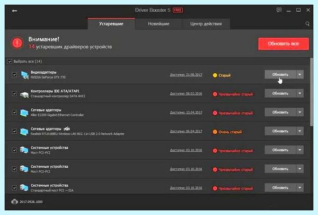Expand dropdown arrow next to Видеоадаптеры Обновить
This screenshot has width=318, height=215.
point(300,74)
